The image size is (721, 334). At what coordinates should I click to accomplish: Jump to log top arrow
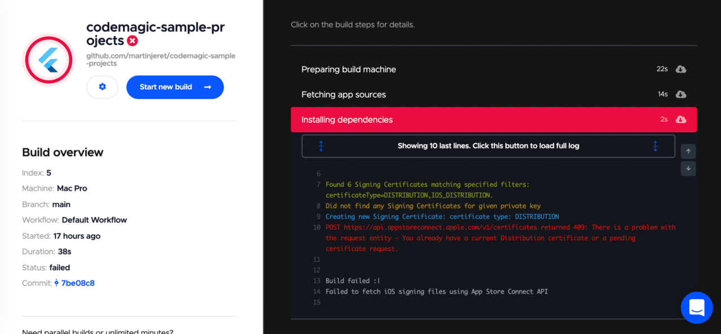click(x=688, y=152)
